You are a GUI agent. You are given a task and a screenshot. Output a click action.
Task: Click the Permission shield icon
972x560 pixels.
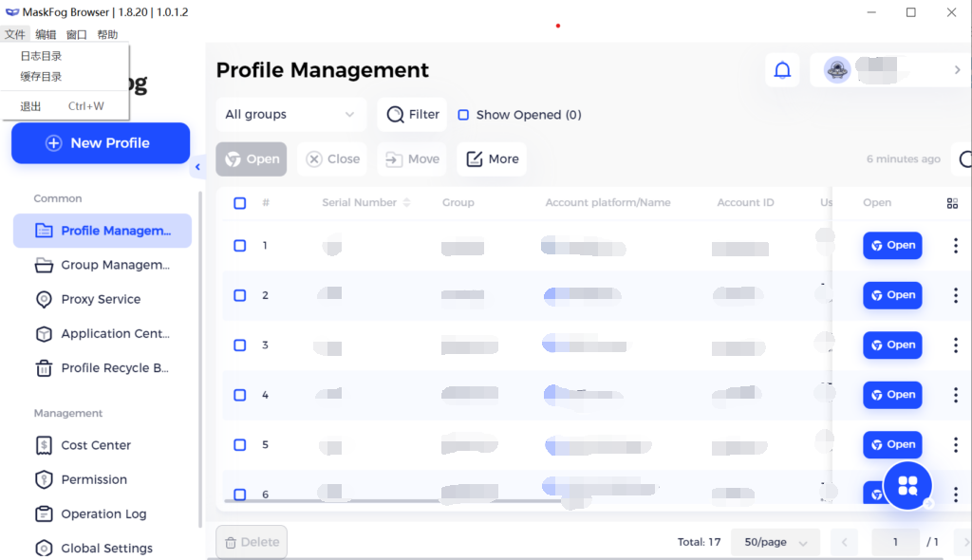point(44,479)
